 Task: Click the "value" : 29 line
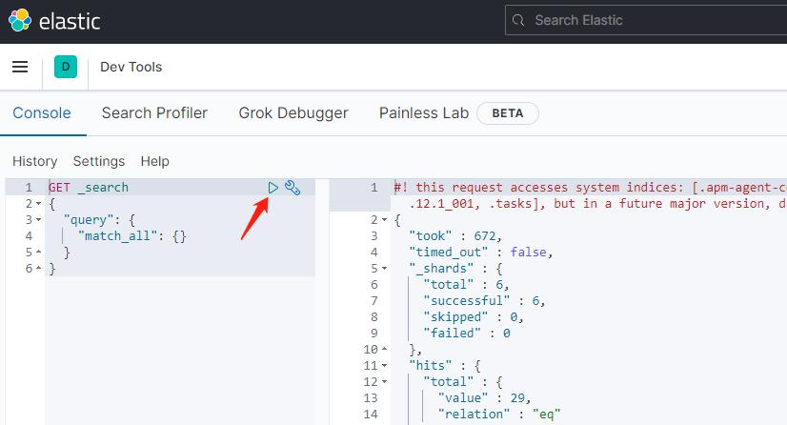tap(484, 398)
